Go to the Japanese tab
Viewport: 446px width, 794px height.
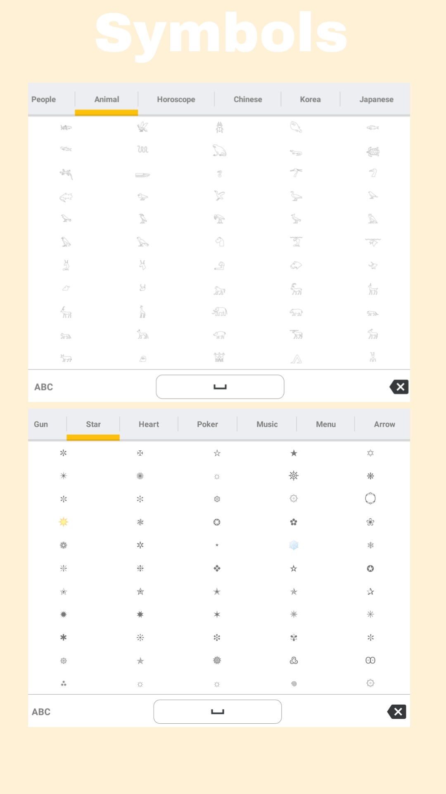point(376,99)
